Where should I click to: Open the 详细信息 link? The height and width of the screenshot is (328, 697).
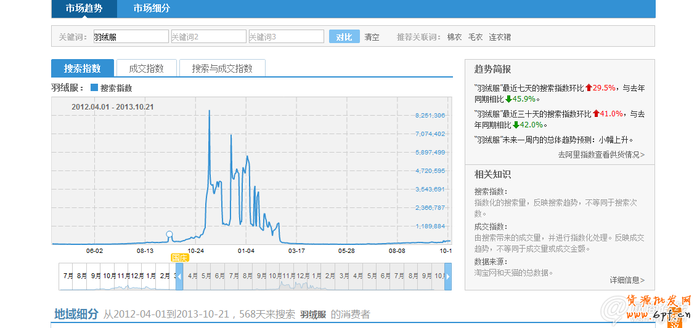tap(627, 280)
